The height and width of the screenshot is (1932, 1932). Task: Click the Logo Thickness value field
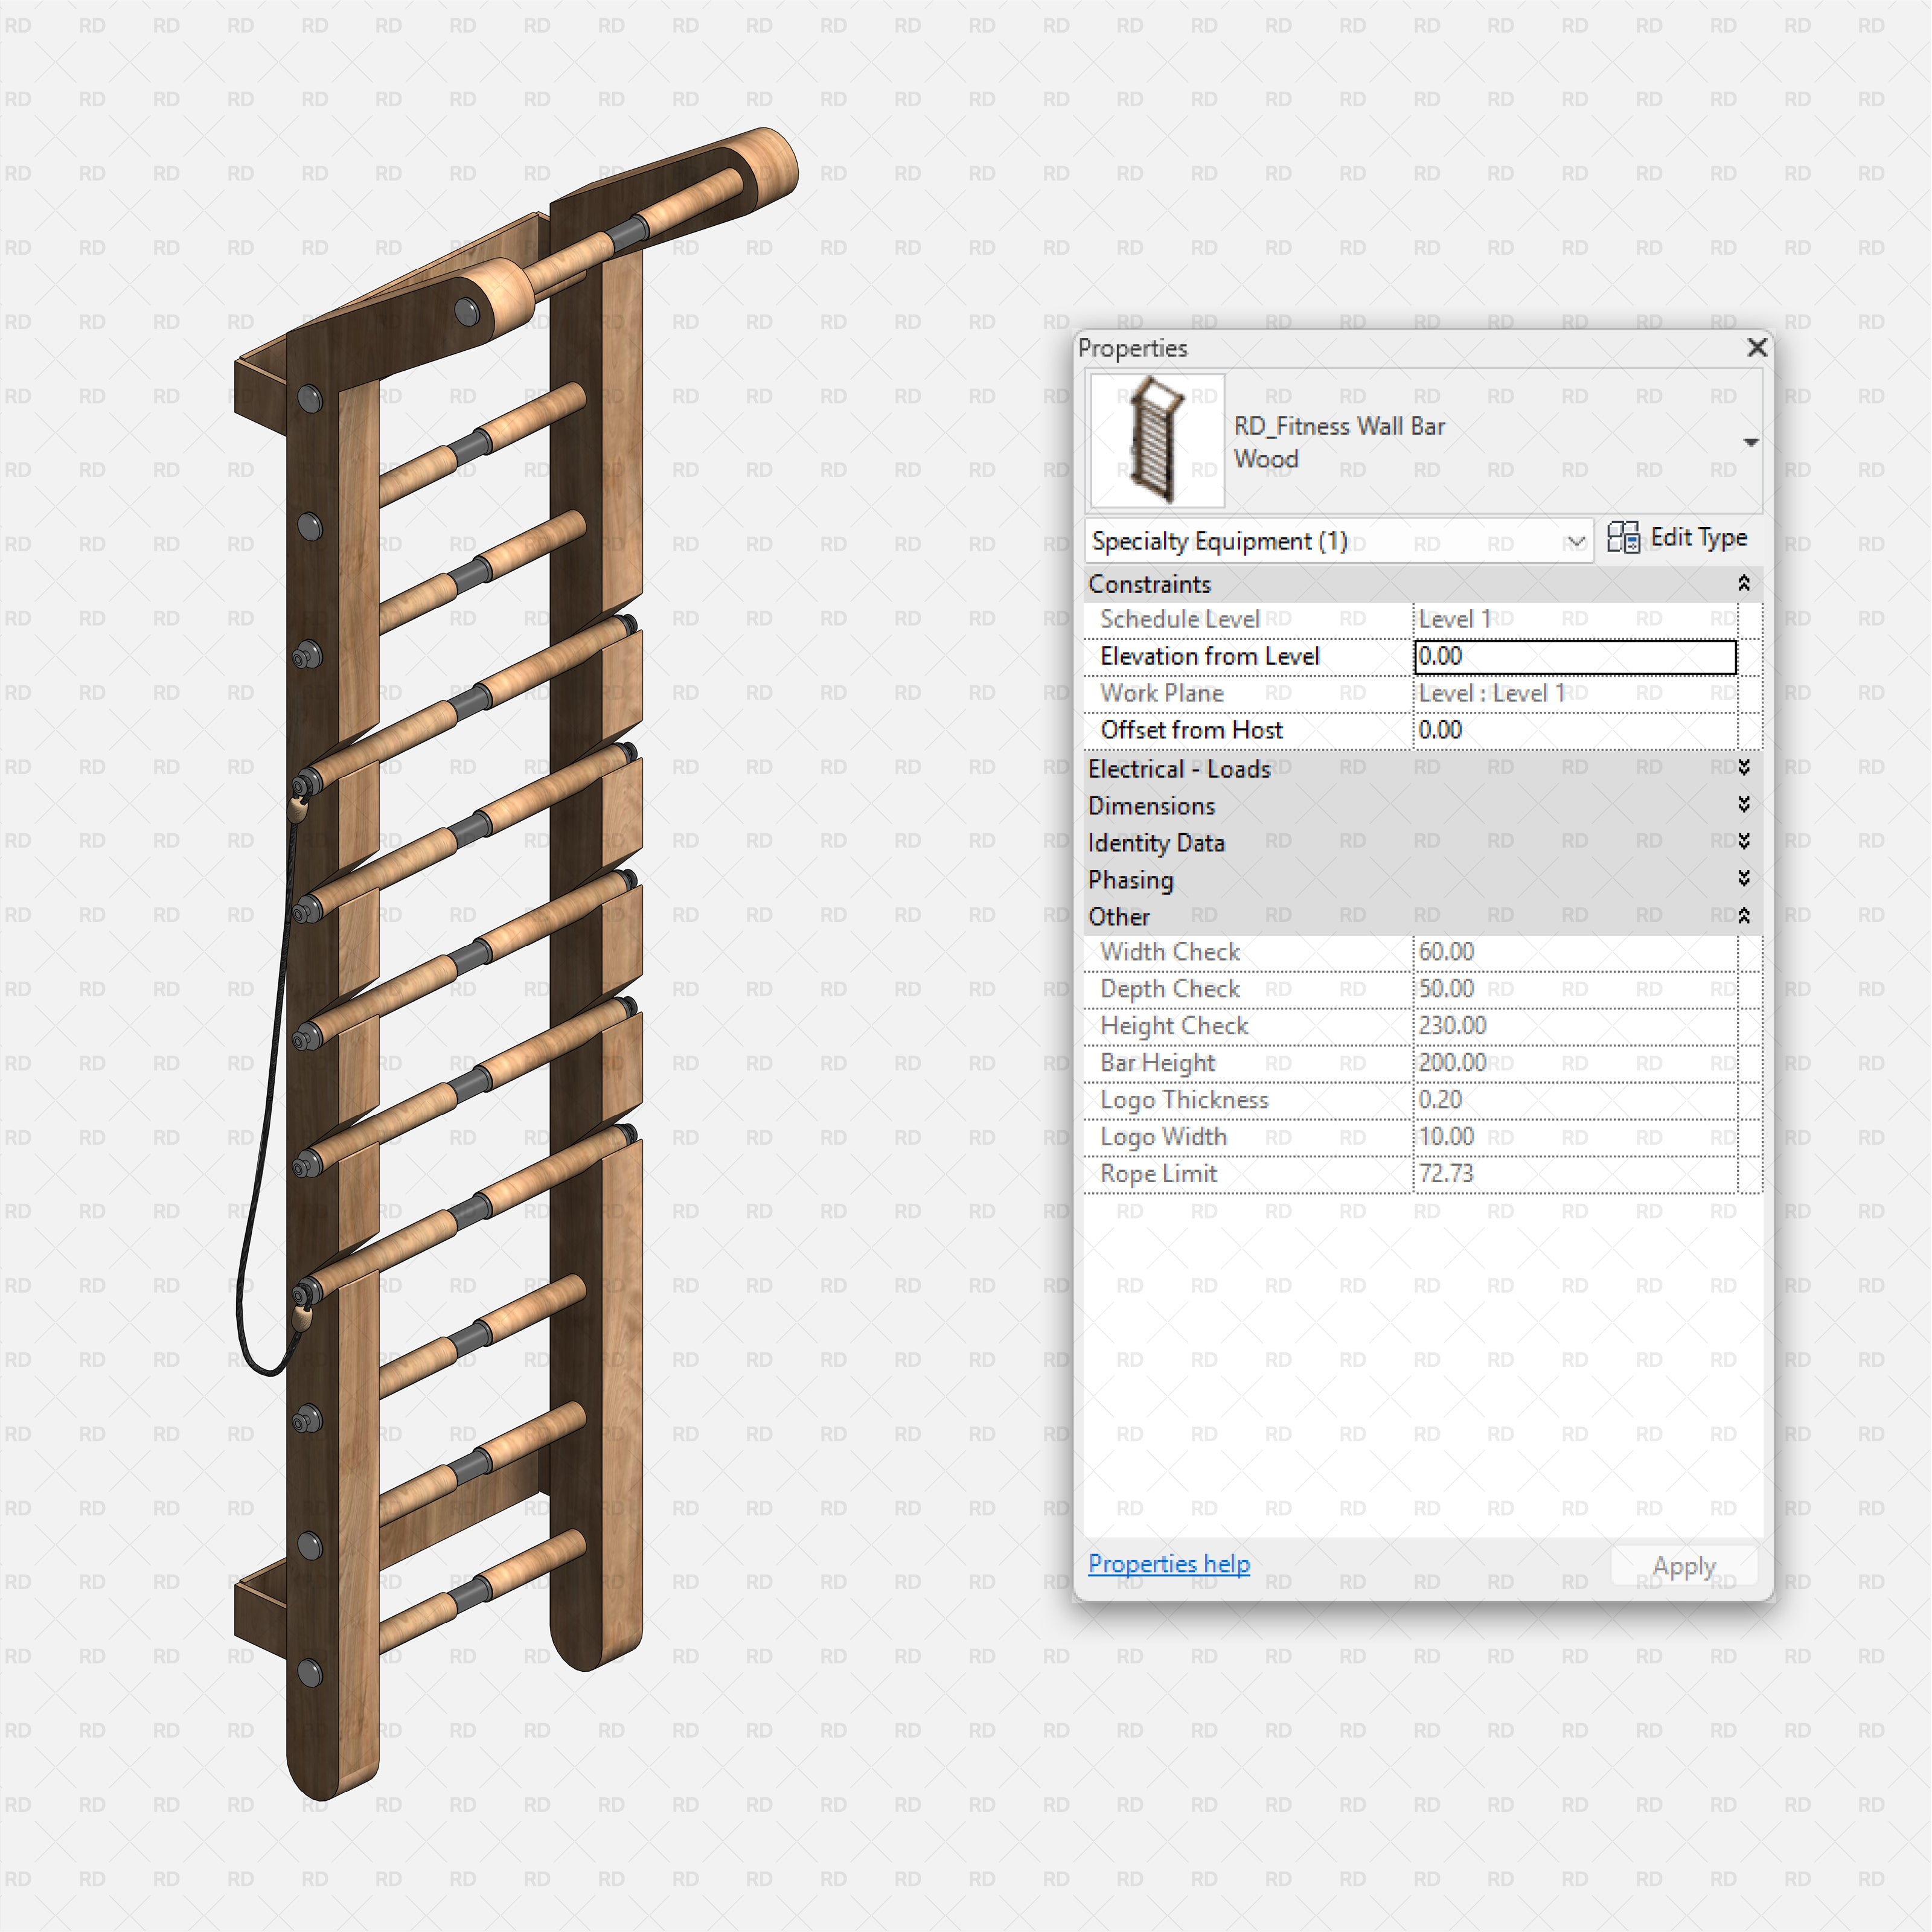[1575, 1099]
